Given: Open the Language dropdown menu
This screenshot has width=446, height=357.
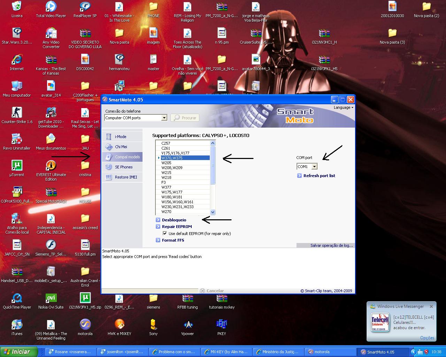Looking at the screenshot, I should (343, 107).
